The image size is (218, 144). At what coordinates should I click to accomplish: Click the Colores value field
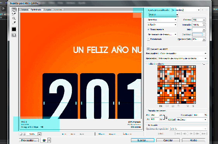197,20
